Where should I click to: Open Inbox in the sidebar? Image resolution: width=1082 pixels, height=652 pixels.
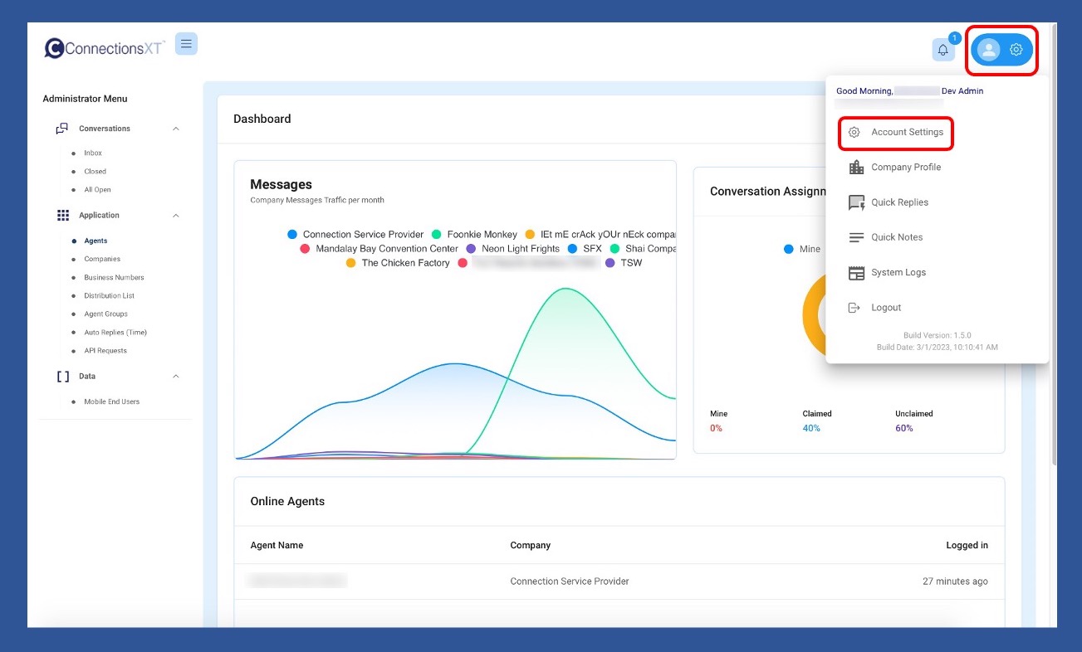coord(93,153)
